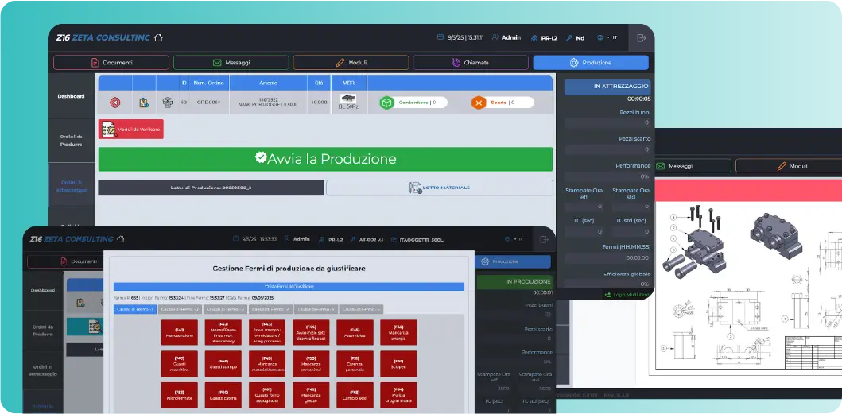Select Ordini da Produrre in top window sidebar
This screenshot has height=414, width=842.
[72, 140]
